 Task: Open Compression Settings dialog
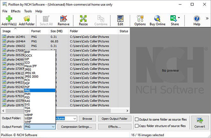pyautogui.click(x=77, y=127)
